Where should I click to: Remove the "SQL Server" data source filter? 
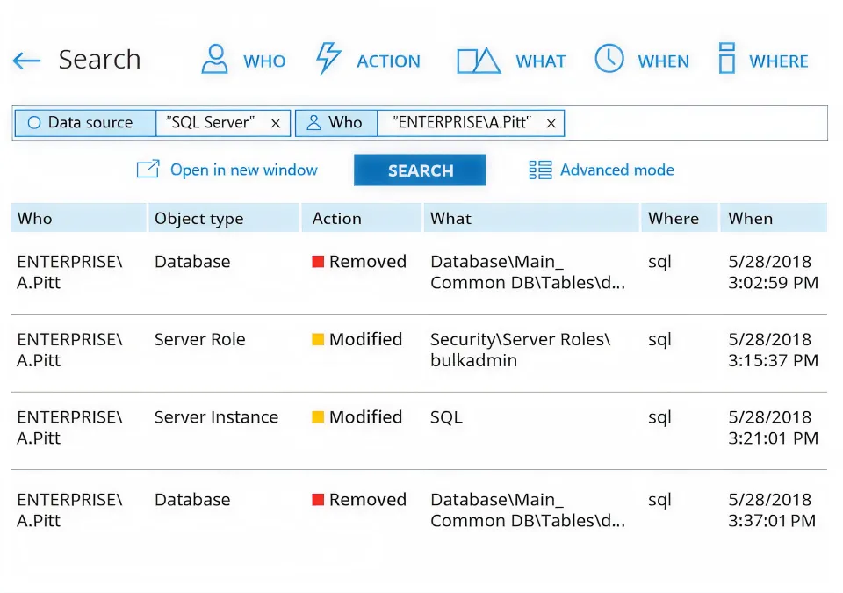click(275, 123)
